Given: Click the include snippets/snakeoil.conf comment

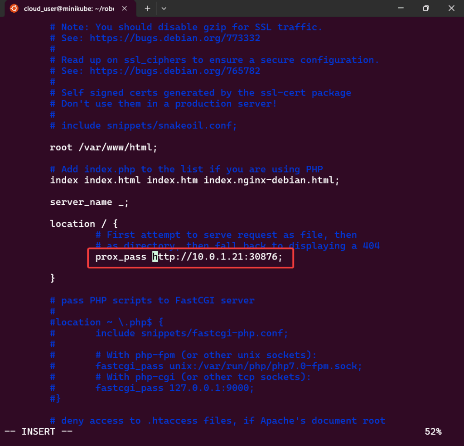Looking at the screenshot, I should 149,125.
